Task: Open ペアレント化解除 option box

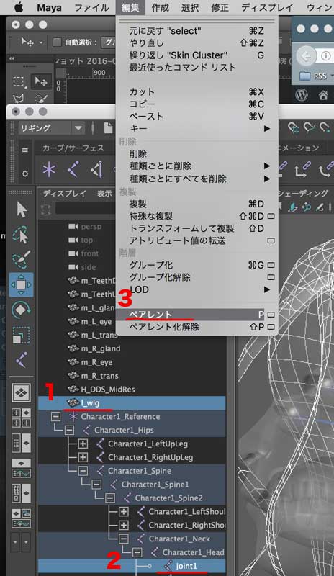Action: coord(271,327)
